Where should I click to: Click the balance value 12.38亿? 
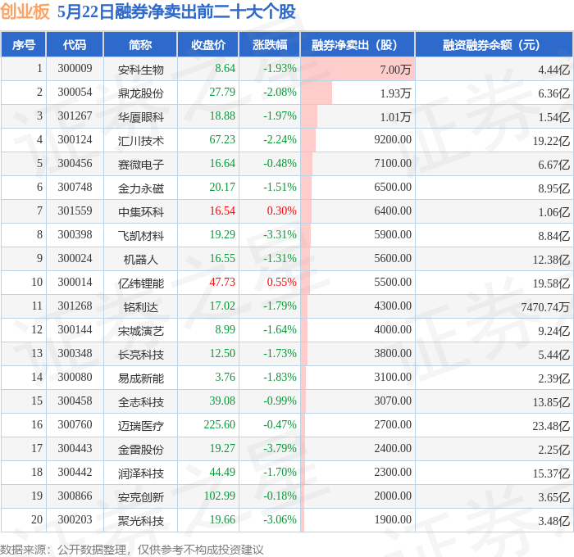coord(551,260)
